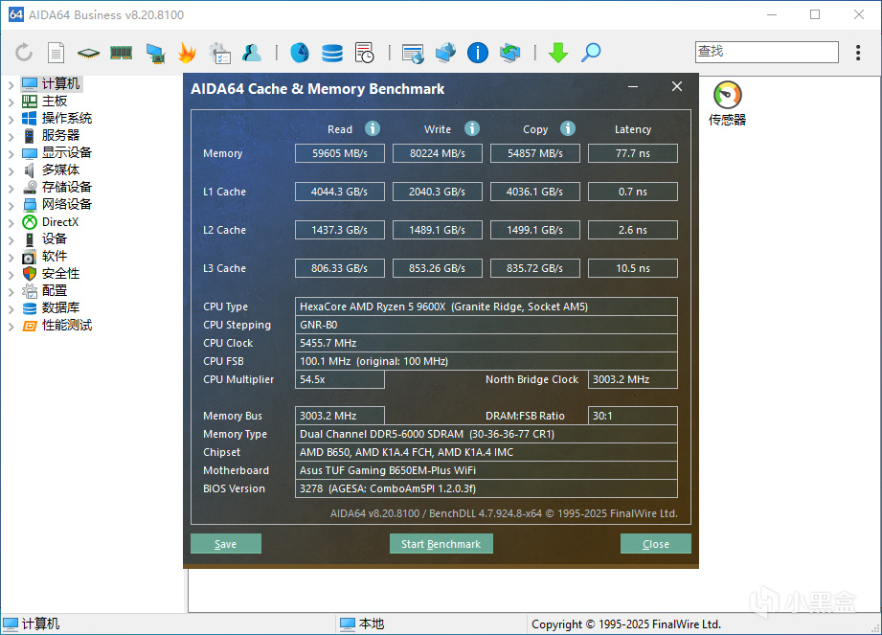Click the info icon beside Copy

pos(568,128)
